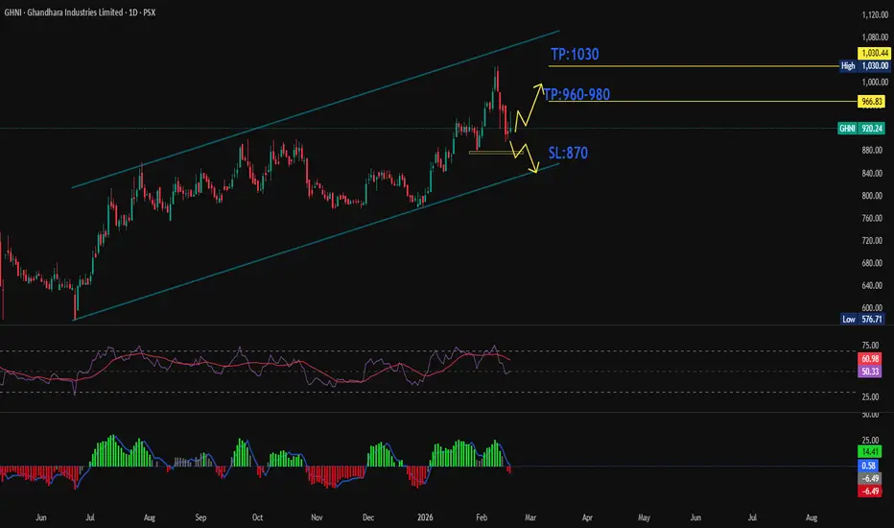Select the red -6.49 histogram label

click(x=870, y=491)
